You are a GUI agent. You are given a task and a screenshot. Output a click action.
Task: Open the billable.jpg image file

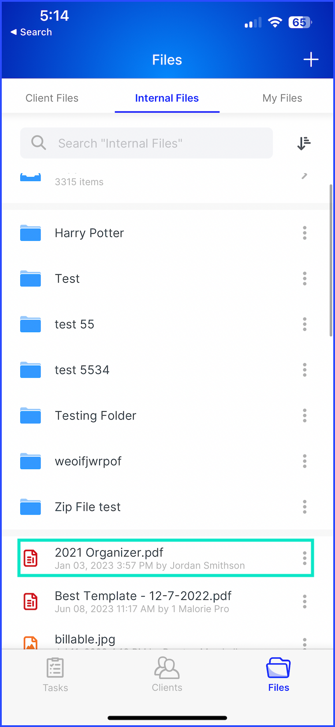pyautogui.click(x=85, y=640)
